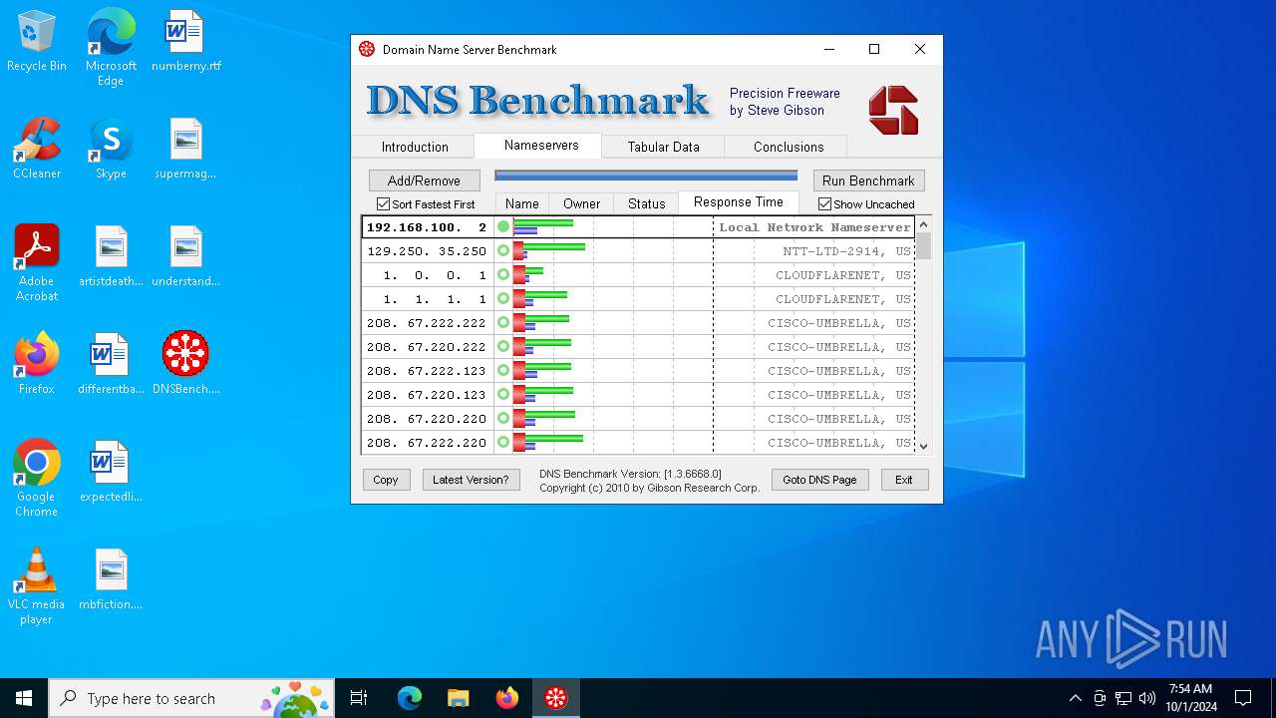Open the notification center icon
This screenshot has height=718, width=1276.
[x=1243, y=698]
